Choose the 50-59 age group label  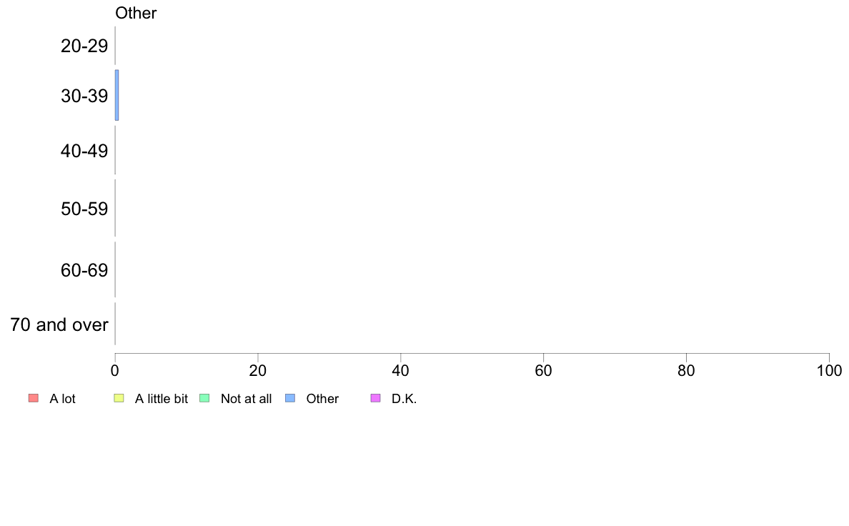point(84,209)
